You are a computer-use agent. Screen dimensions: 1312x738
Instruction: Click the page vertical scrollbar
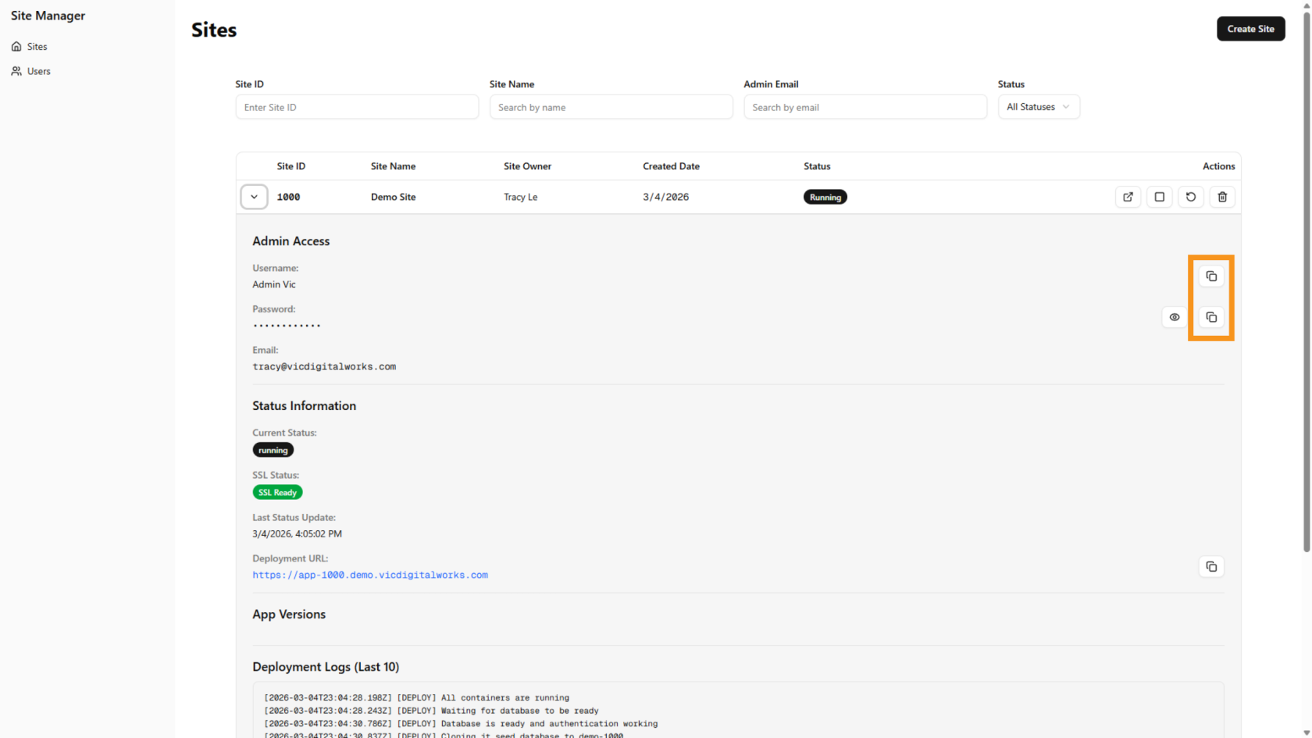[1306, 312]
